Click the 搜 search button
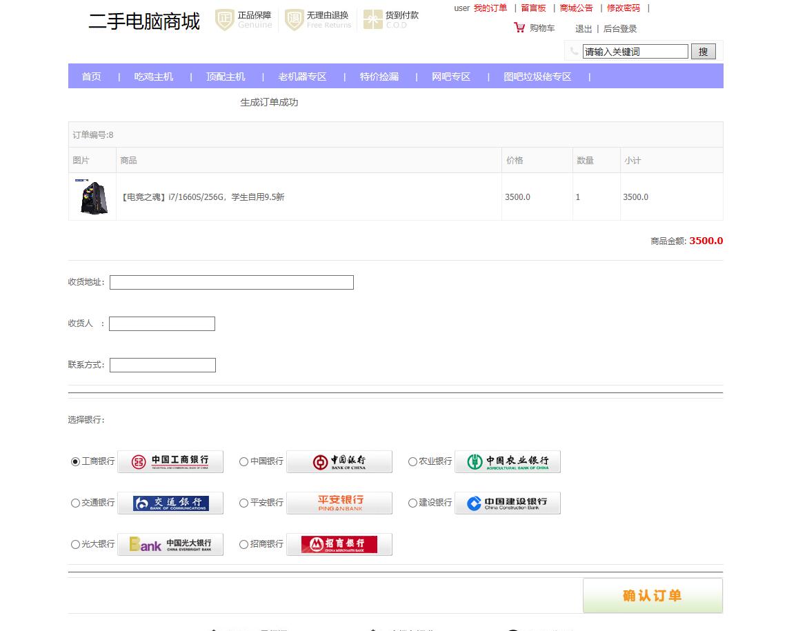 coord(703,51)
